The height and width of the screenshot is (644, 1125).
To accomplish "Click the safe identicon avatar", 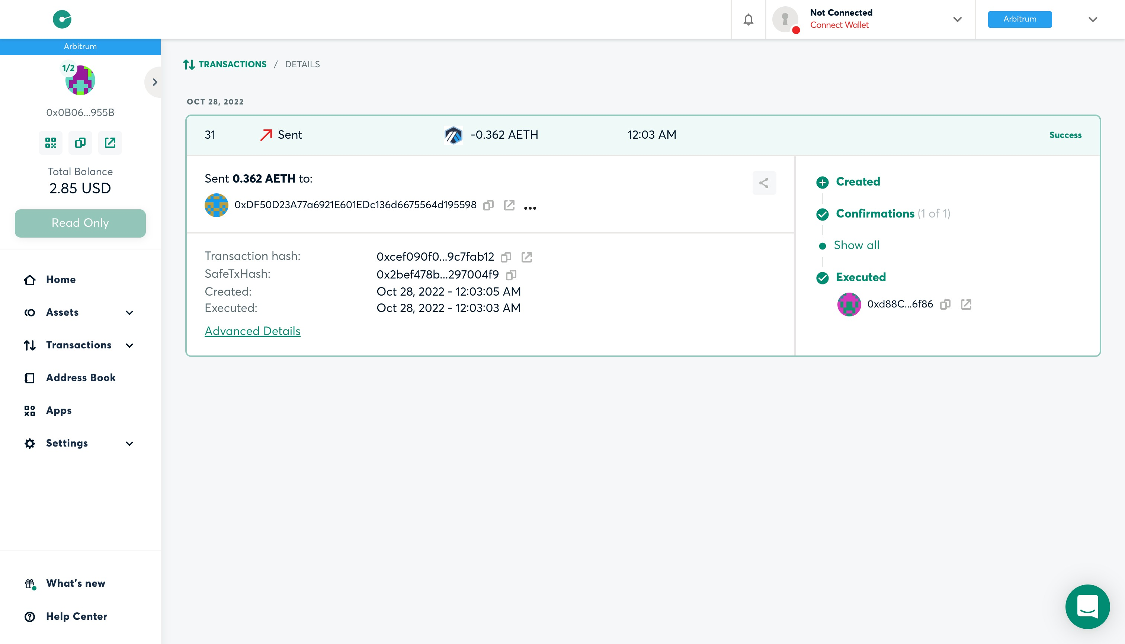I will click(80, 80).
